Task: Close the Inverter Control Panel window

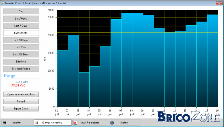Action: 219,3
